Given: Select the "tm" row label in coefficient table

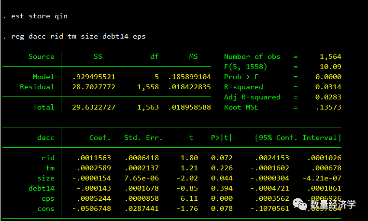Looking at the screenshot, I should point(50,168).
